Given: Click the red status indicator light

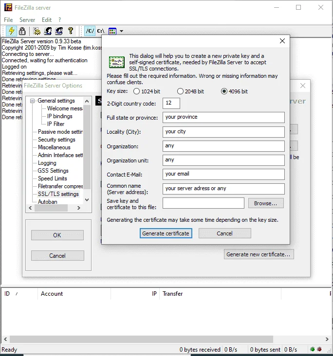Looking at the screenshot, I should point(319,349).
